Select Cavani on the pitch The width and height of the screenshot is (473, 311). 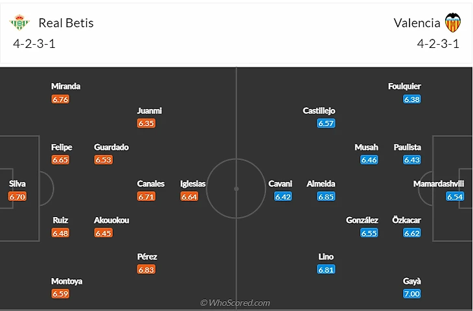tap(280, 184)
